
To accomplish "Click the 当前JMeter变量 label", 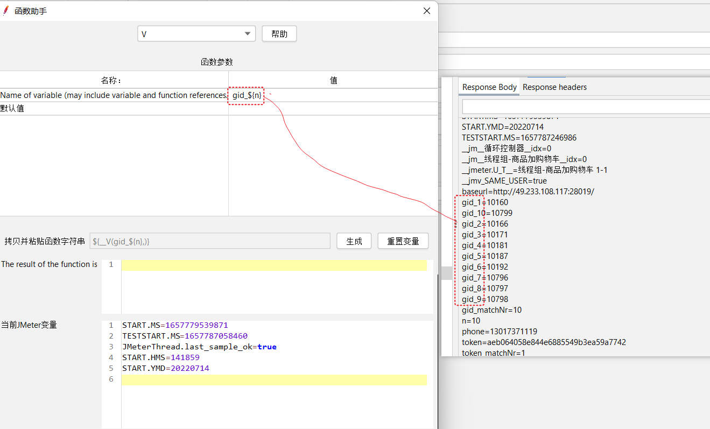I will point(29,325).
